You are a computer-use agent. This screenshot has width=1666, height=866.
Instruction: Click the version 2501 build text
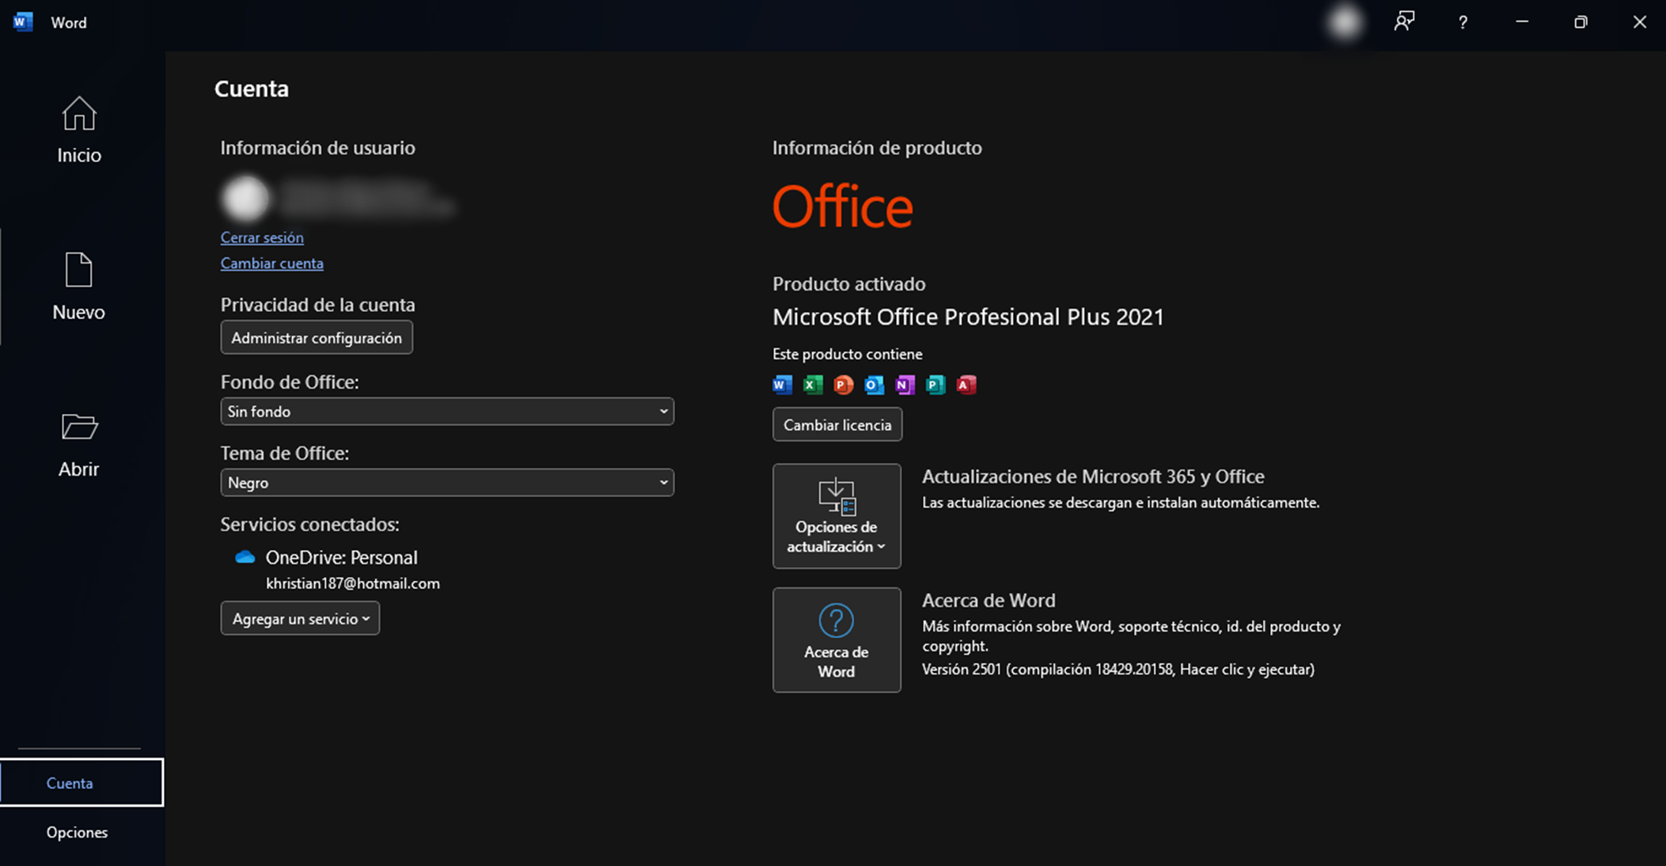pos(1118,669)
